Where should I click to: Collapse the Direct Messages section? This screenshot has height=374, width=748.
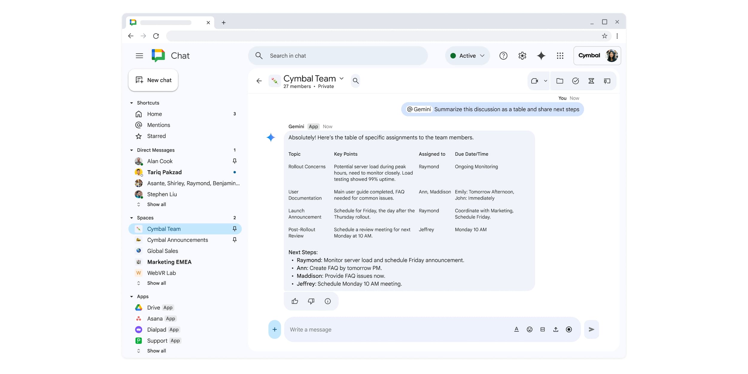[x=131, y=150]
